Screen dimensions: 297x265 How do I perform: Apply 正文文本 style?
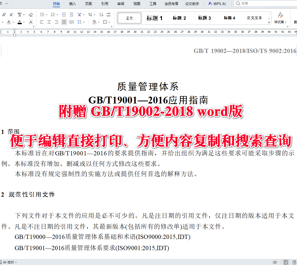pyautogui.click(x=254, y=18)
